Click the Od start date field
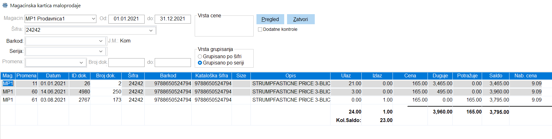The height and width of the screenshot is (139, 552). pos(126,19)
